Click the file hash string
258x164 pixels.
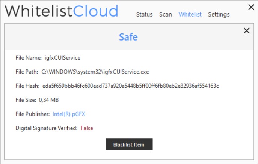point(131,86)
